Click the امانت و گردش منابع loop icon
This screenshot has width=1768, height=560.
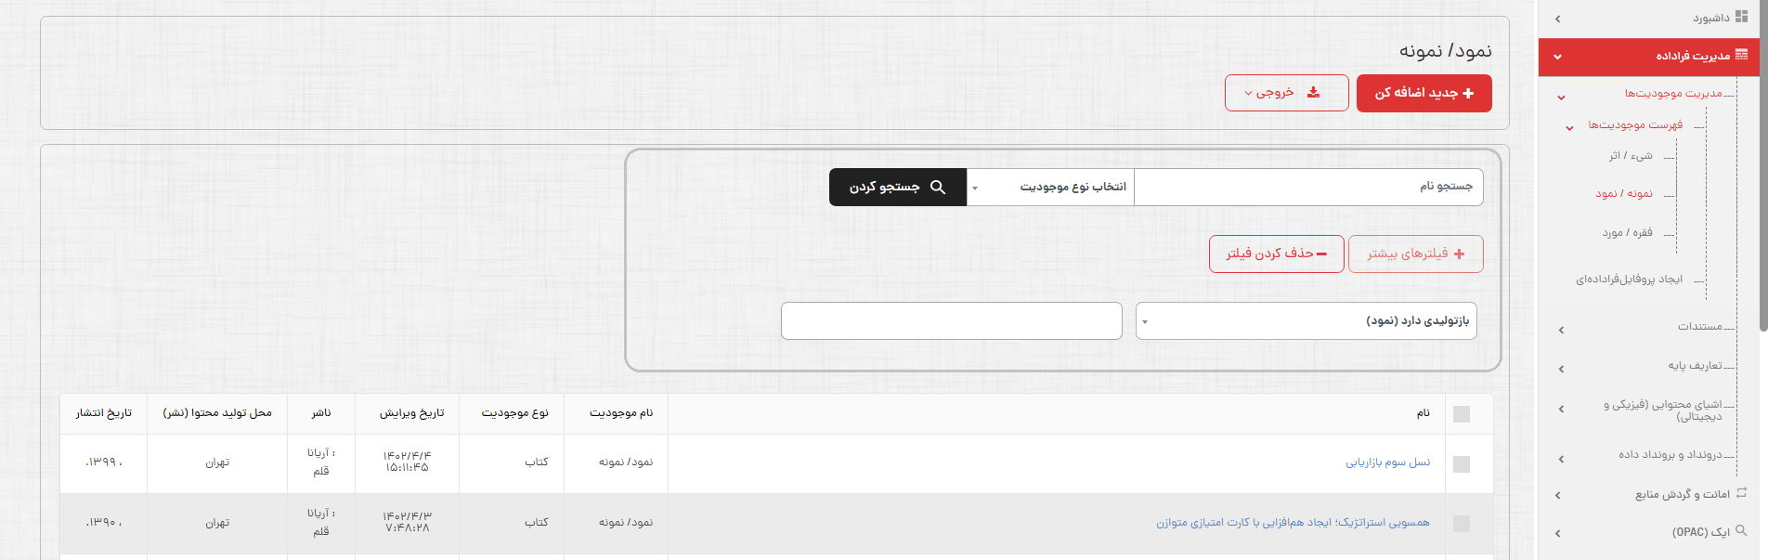coord(1741,493)
